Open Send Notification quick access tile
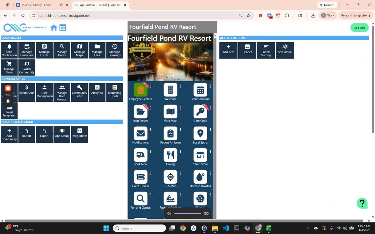This screenshot has width=375, height=234. [x=9, y=50]
